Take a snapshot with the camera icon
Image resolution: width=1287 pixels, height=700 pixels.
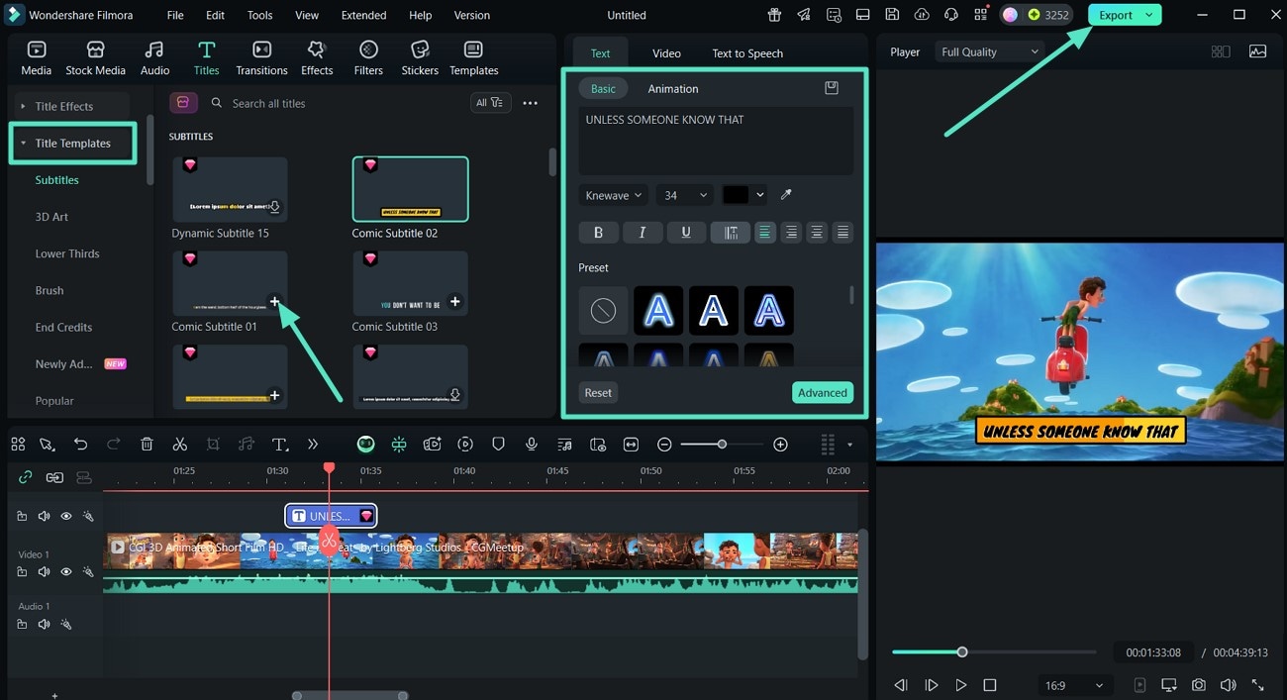(1199, 685)
